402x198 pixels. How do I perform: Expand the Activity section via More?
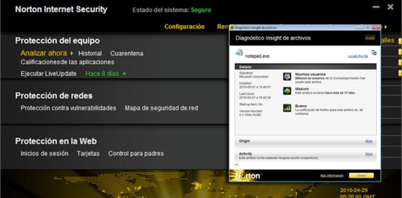click(x=368, y=154)
